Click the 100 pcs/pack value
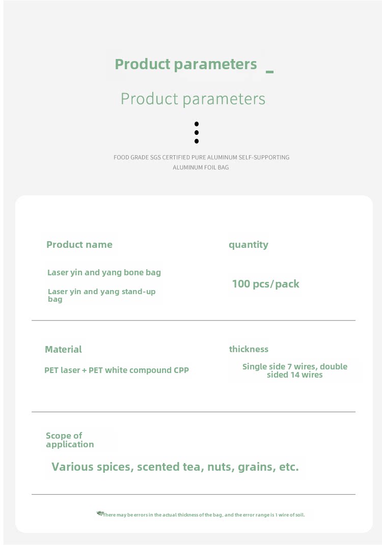This screenshot has width=382, height=545. coord(265,284)
